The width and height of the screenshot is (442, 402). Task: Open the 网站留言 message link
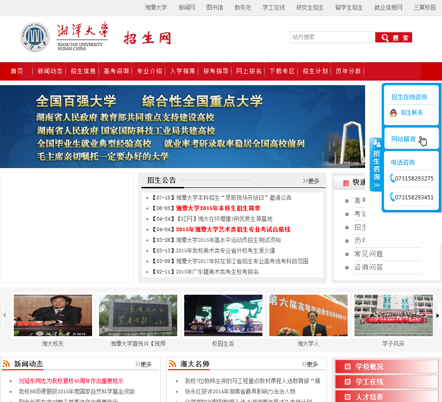pyautogui.click(x=403, y=139)
